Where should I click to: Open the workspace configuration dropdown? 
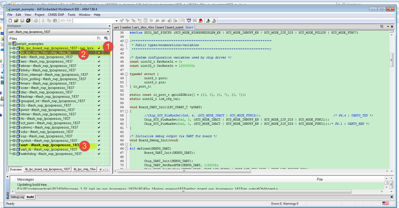(108, 32)
